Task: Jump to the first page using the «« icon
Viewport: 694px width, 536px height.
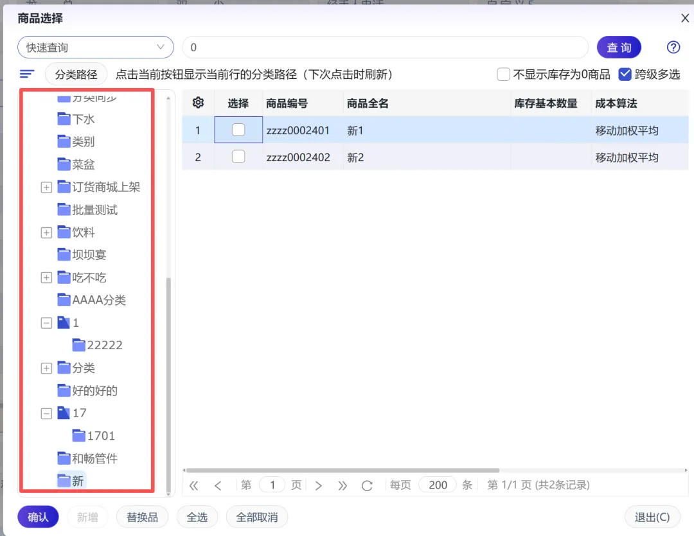Action: point(193,485)
